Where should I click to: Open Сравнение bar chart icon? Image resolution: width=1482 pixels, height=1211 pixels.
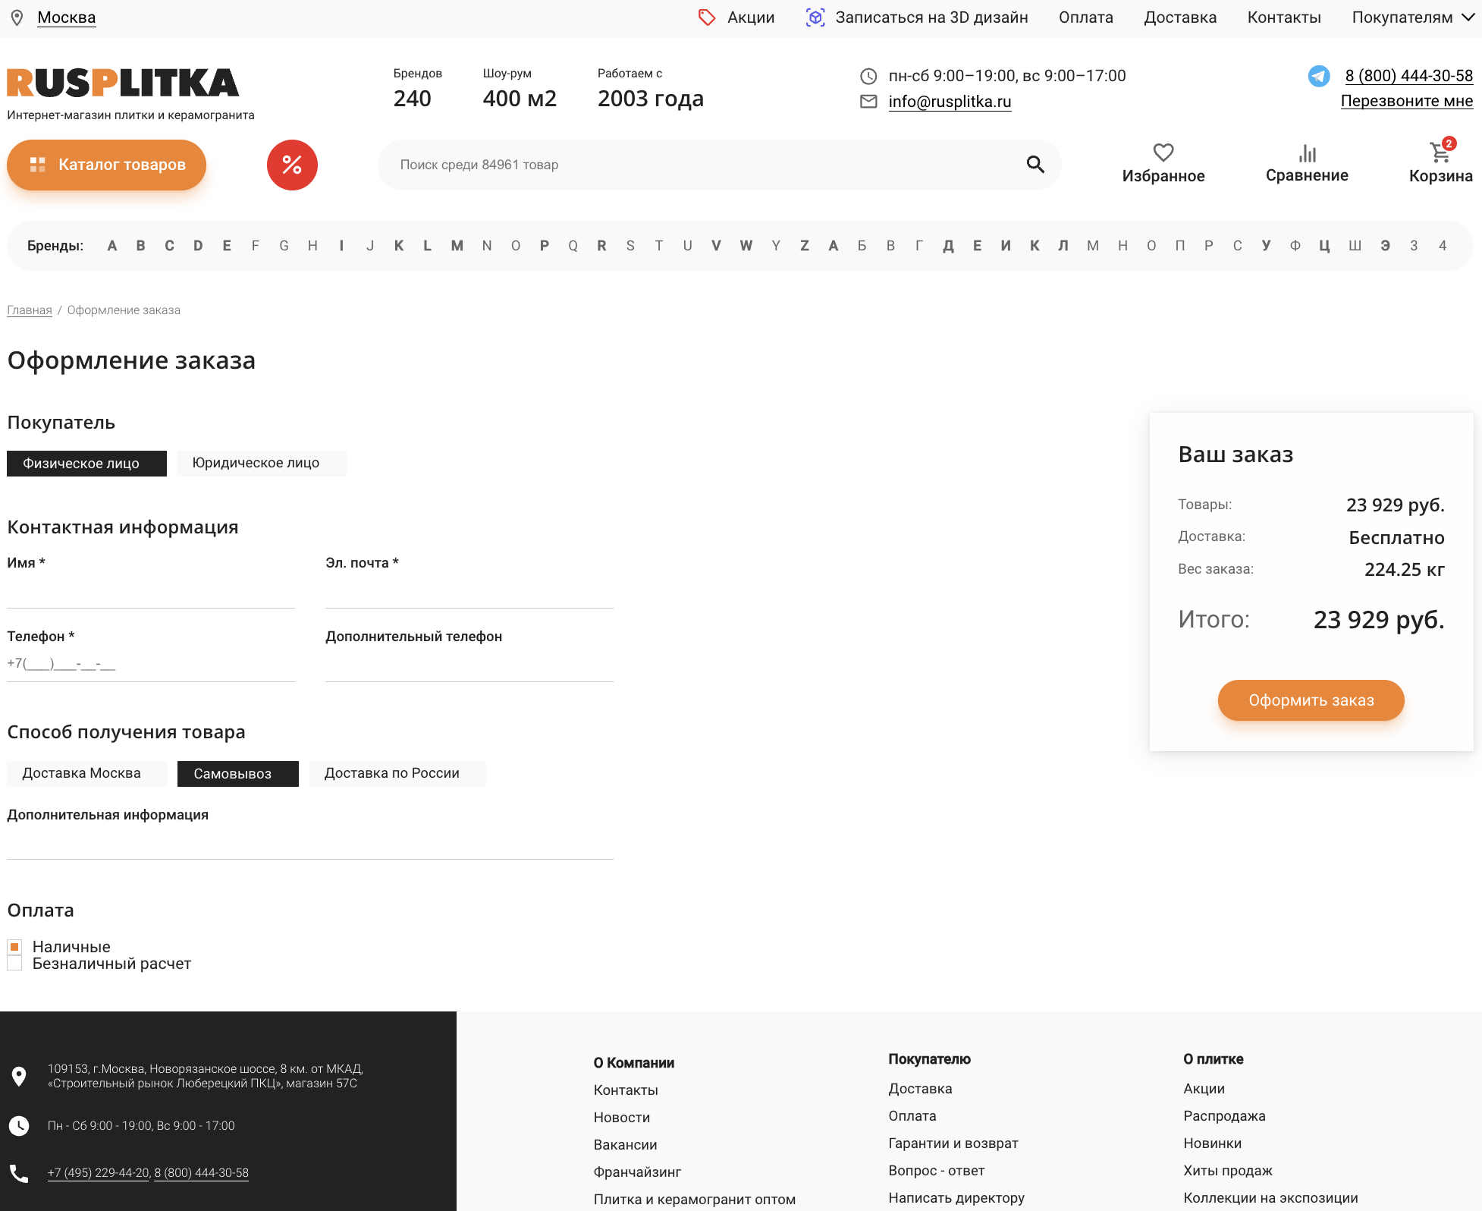click(1307, 153)
